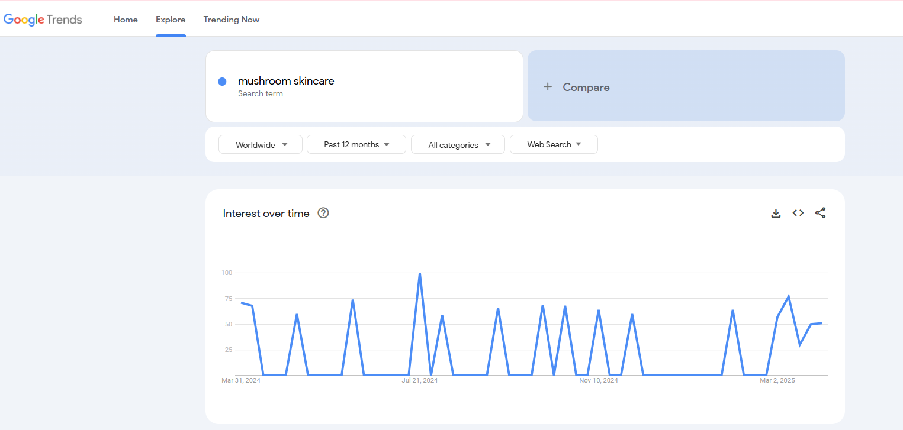Viewport: 903px width, 430px height.
Task: Click the Mar 31, 2024 axis label
Action: (x=241, y=380)
